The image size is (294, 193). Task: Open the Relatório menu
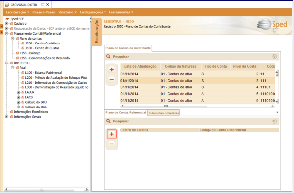(x=67, y=12)
